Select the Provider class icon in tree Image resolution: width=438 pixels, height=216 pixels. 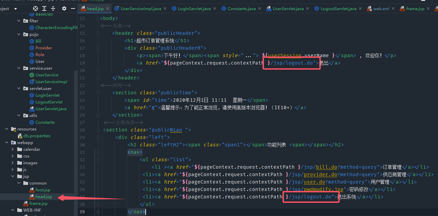tap(32, 48)
